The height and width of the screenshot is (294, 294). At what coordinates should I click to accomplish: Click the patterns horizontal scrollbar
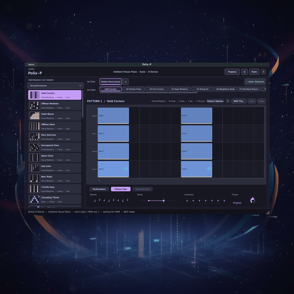click(148, 93)
